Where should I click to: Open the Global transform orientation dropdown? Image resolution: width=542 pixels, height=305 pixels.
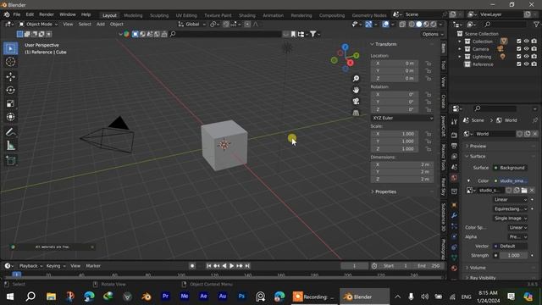click(192, 25)
